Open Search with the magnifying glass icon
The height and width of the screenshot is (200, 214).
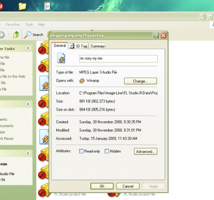click(x=27, y=35)
